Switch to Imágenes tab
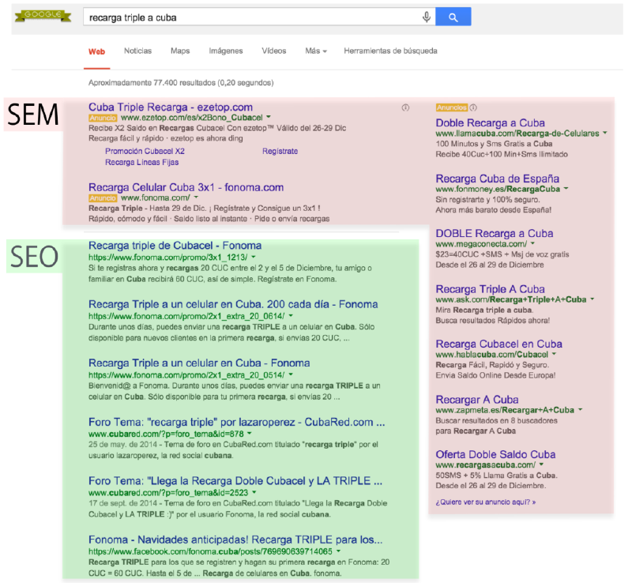The height and width of the screenshot is (583, 632). (226, 51)
